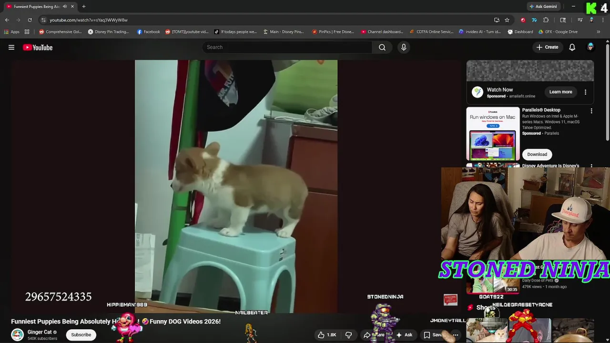Open more options for Watch Now ad
Screen dimensions: 610x343
tap(585, 92)
